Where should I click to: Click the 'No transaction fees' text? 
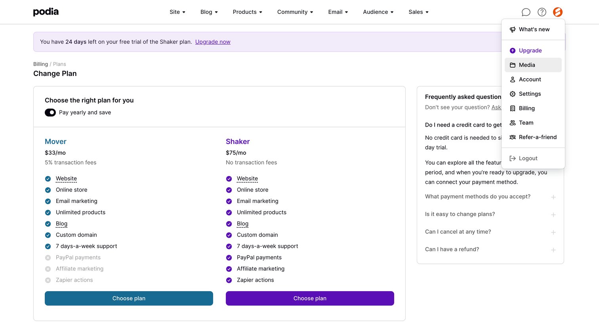pos(251,163)
